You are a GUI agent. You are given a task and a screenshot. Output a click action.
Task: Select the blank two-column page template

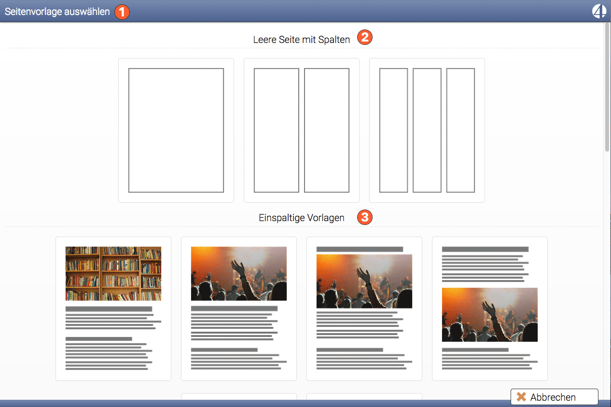[302, 130]
